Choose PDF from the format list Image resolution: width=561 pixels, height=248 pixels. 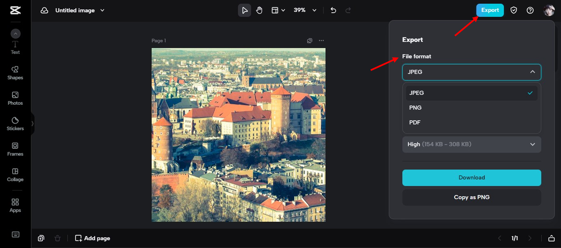coord(472,123)
